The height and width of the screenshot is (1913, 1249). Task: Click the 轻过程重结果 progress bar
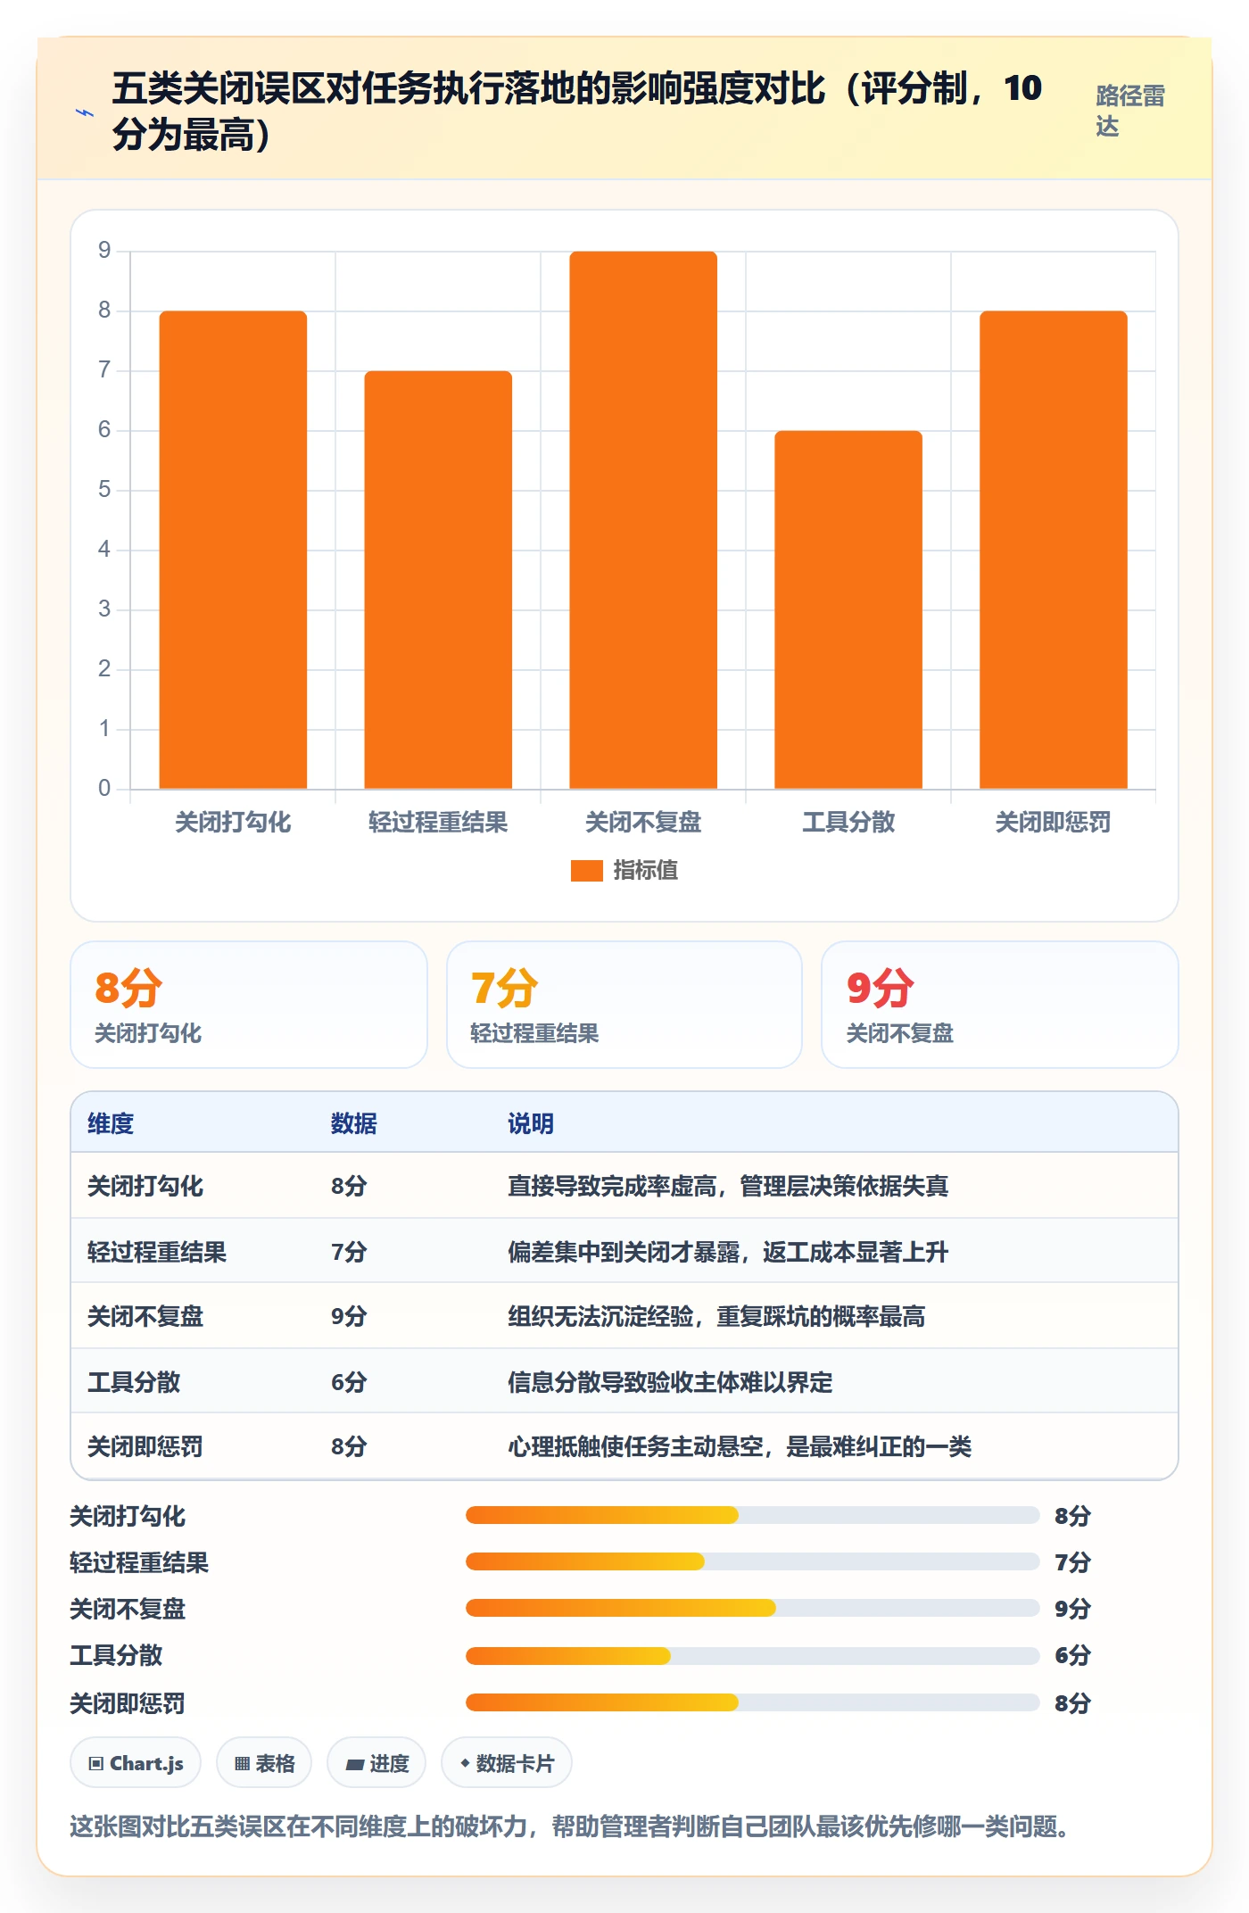point(752,1561)
